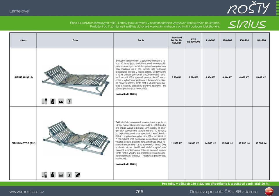Click the price '17 230 Kč'

point(244,143)
